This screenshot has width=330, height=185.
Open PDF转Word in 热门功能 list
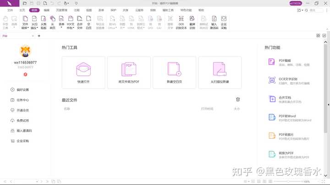click(289, 118)
